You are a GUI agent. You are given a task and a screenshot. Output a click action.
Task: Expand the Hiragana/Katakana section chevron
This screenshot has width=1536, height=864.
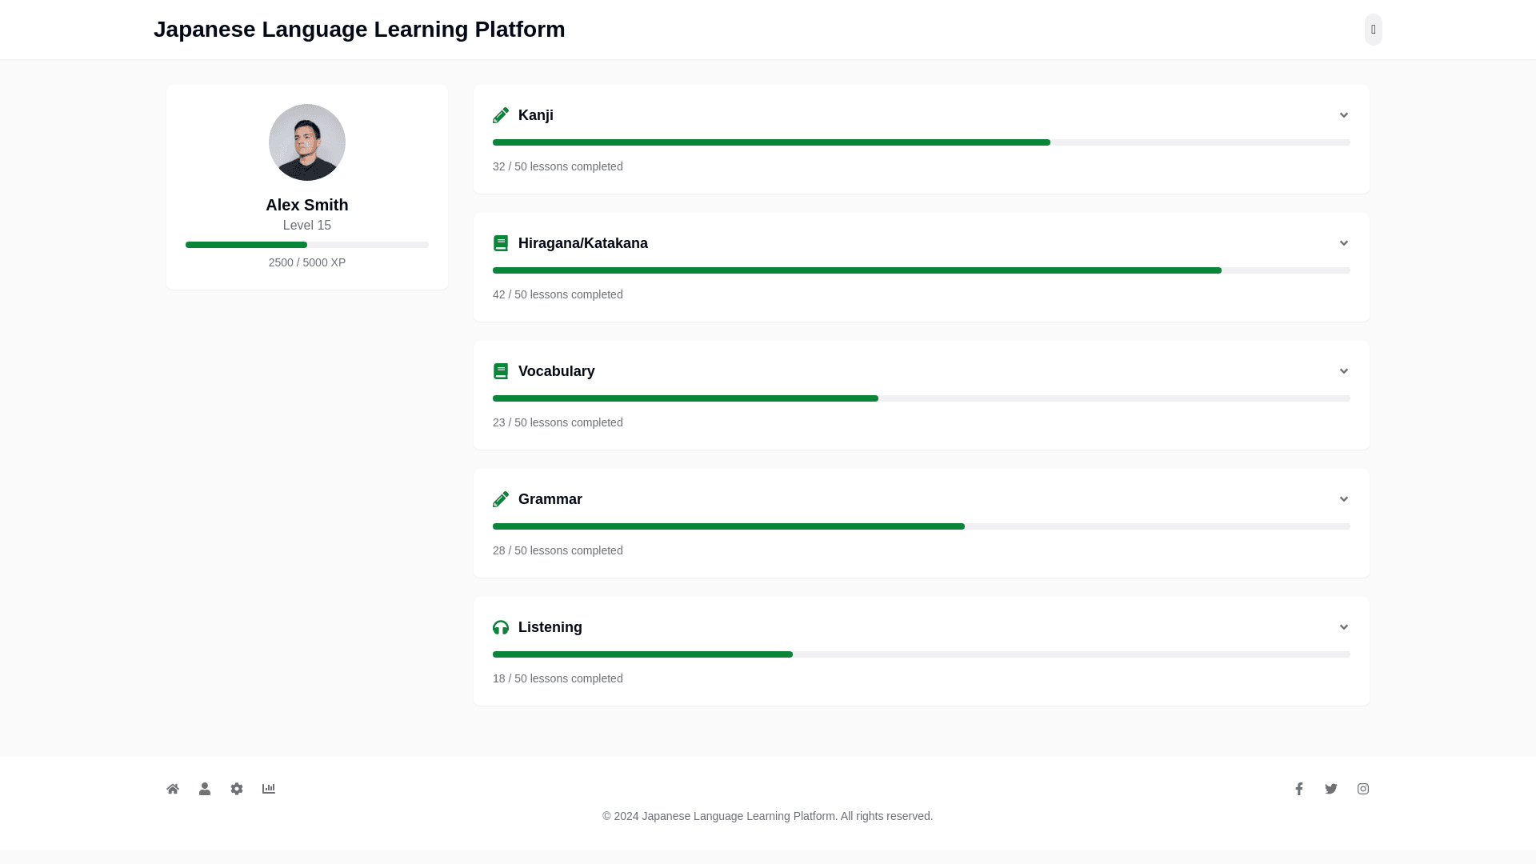[1344, 243]
